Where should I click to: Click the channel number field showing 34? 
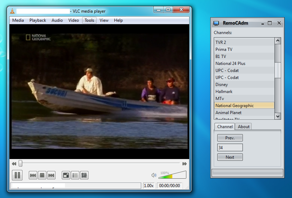click(230, 147)
